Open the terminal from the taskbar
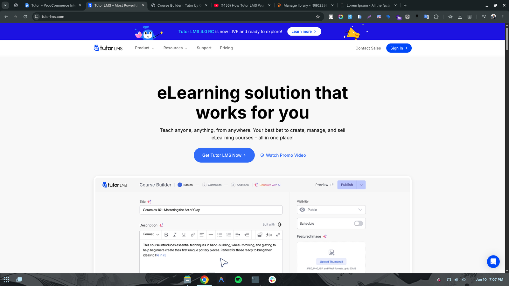The image size is (509, 286). (255, 280)
